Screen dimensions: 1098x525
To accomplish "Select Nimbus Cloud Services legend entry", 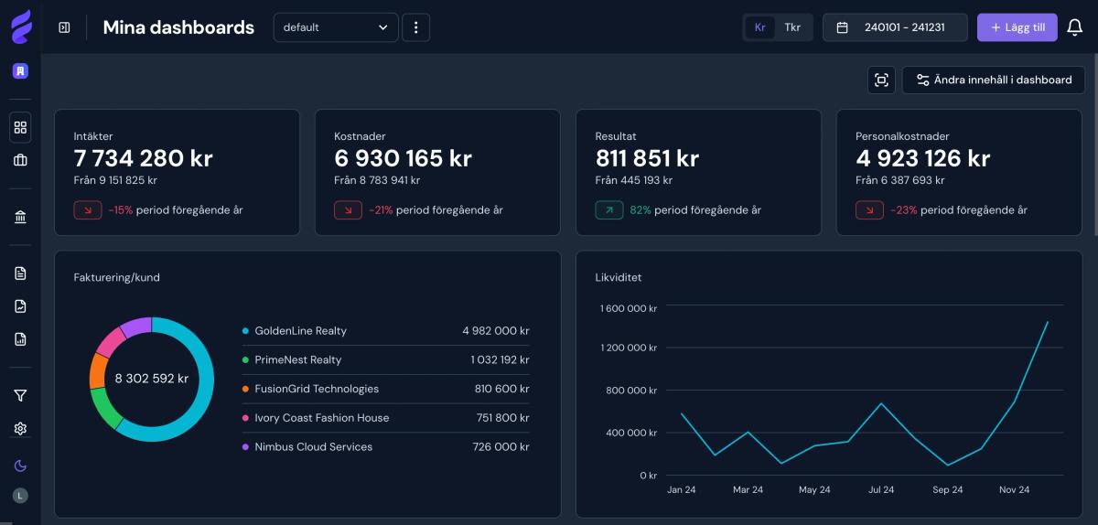I will point(313,447).
